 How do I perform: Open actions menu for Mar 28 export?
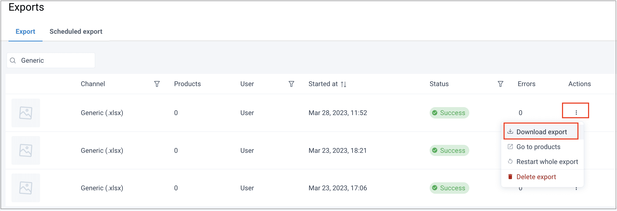tap(576, 113)
